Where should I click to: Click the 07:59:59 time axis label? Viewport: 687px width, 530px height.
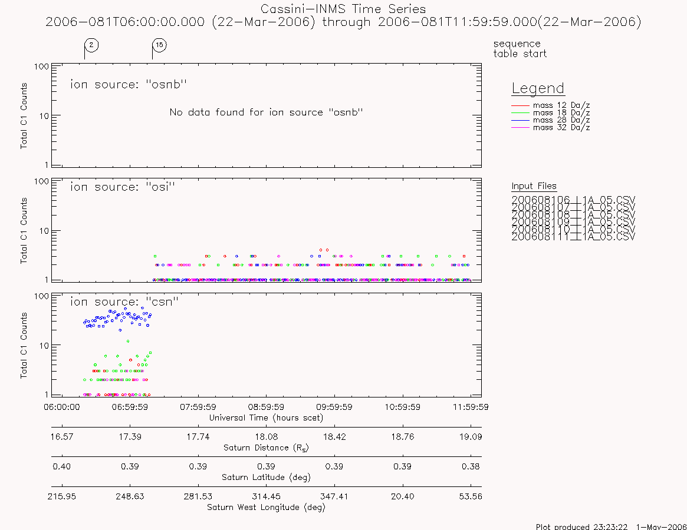[198, 407]
